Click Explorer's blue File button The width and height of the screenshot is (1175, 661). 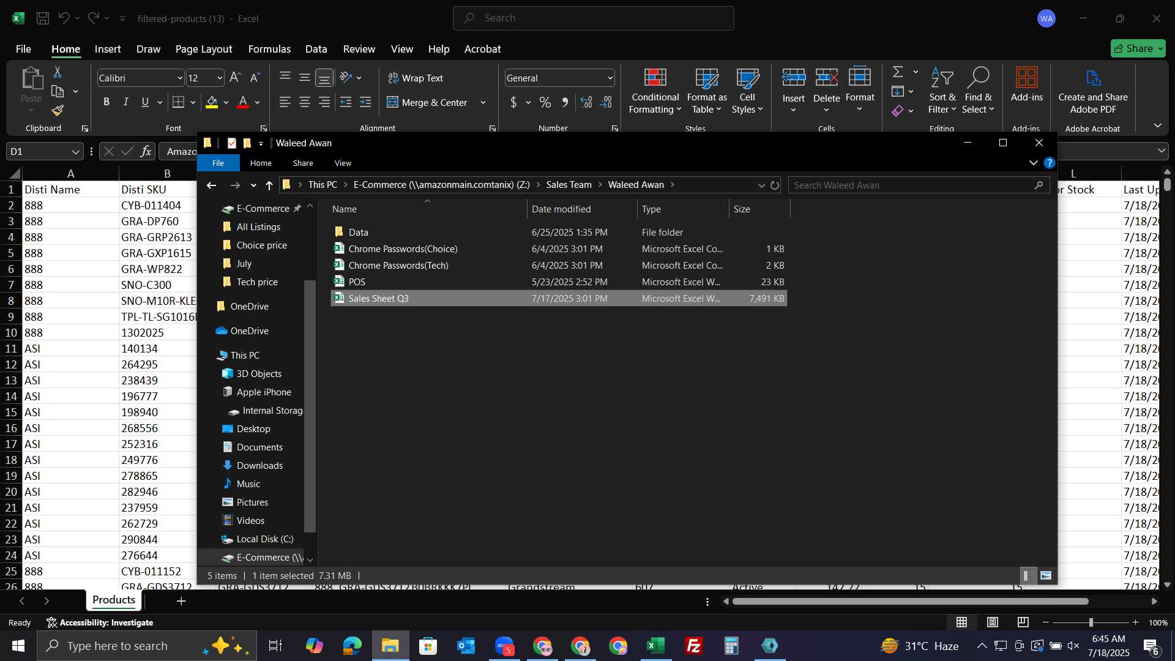pos(218,163)
